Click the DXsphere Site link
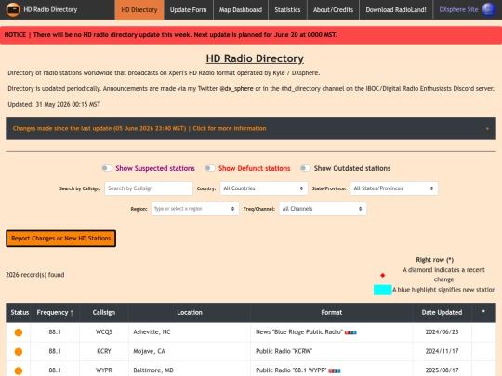The width and height of the screenshot is (502, 376). pos(458,9)
